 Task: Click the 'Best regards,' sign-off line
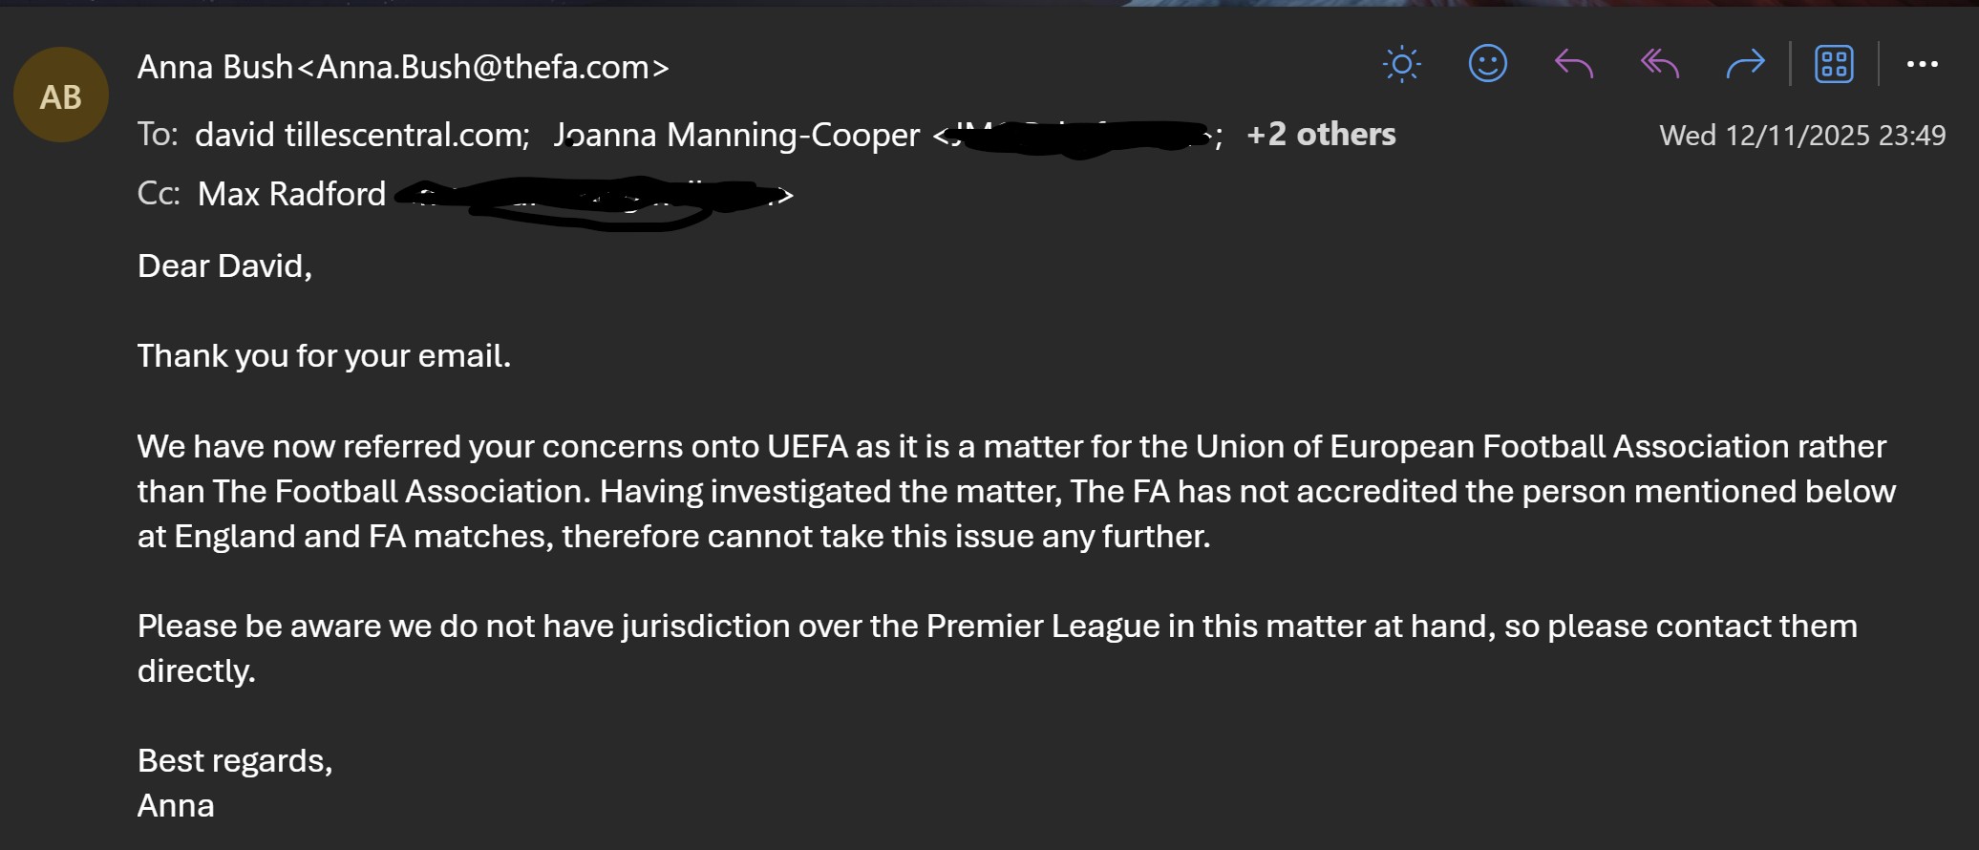[x=234, y=761]
